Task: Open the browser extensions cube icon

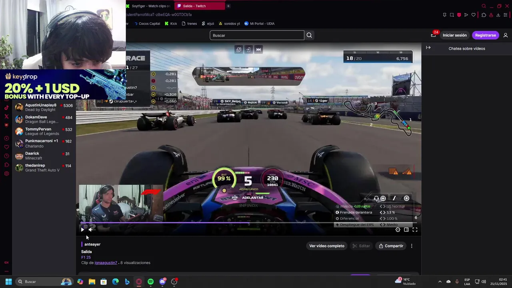Action: coord(484,15)
